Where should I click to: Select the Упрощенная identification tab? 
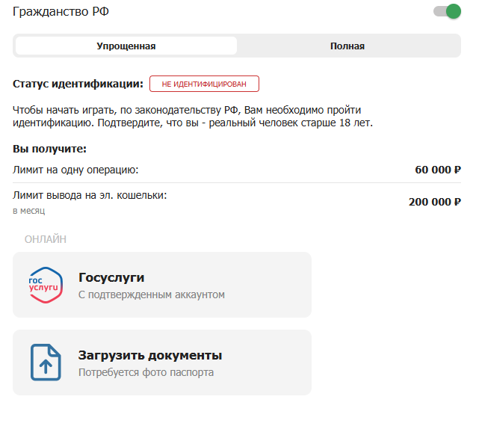coord(126,46)
